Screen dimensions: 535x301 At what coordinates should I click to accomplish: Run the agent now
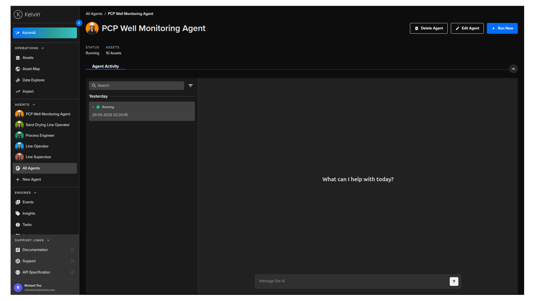click(502, 28)
